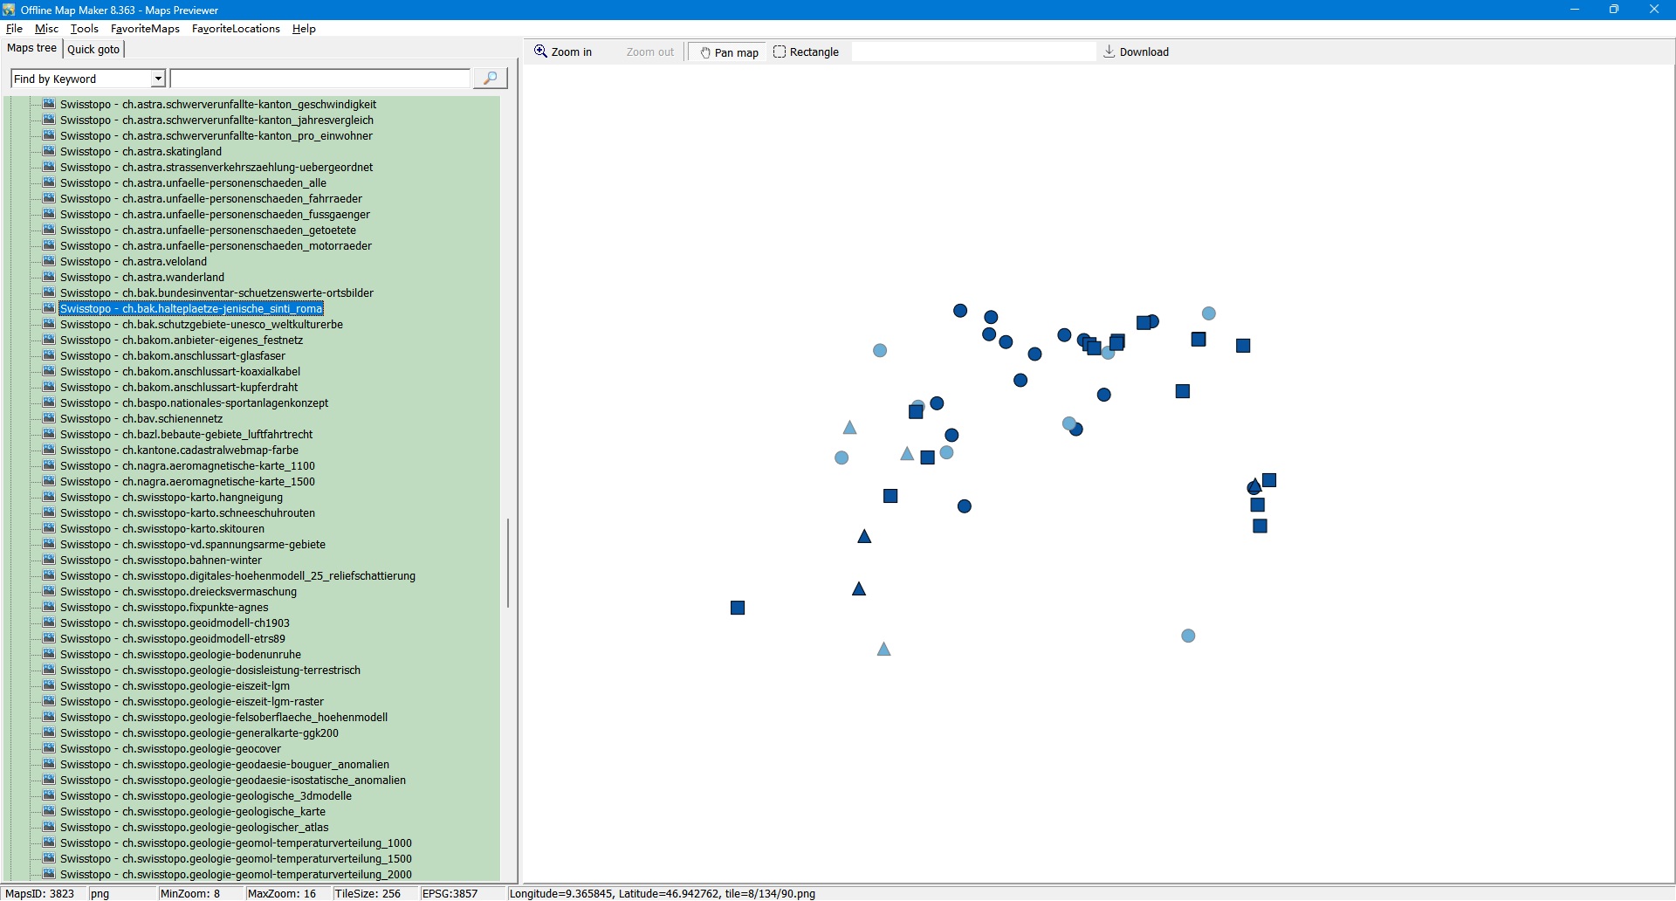Click the map icon beside ch.bav.schienennetz

[x=50, y=418]
